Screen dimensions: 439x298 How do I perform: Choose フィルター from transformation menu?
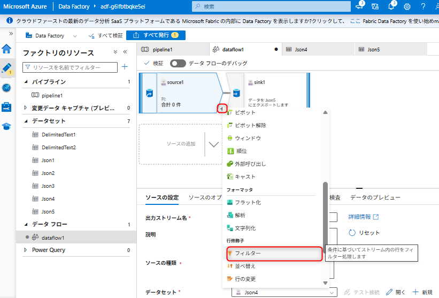coord(274,254)
